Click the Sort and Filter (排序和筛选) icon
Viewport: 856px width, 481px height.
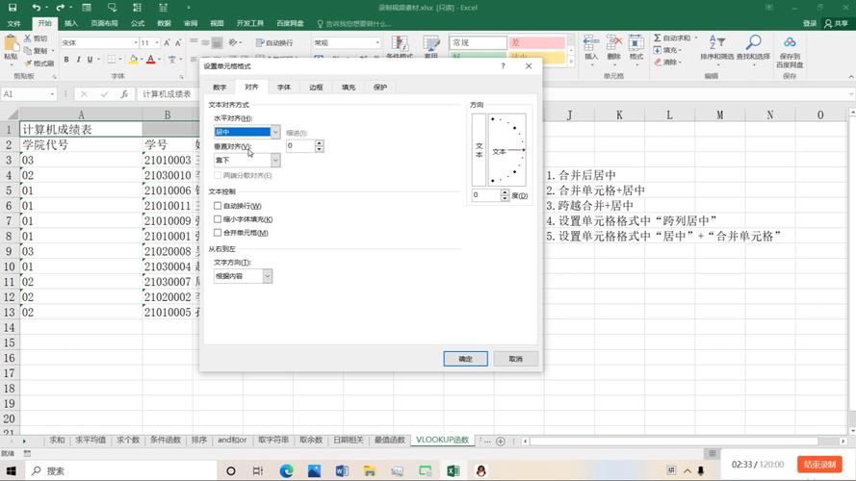[x=716, y=43]
